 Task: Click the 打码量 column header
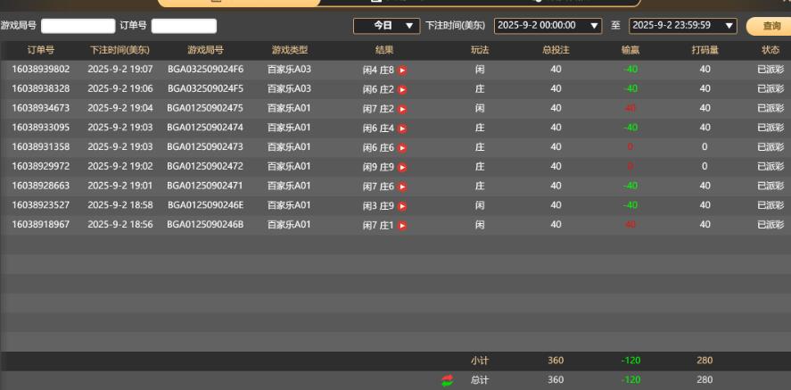(704, 50)
